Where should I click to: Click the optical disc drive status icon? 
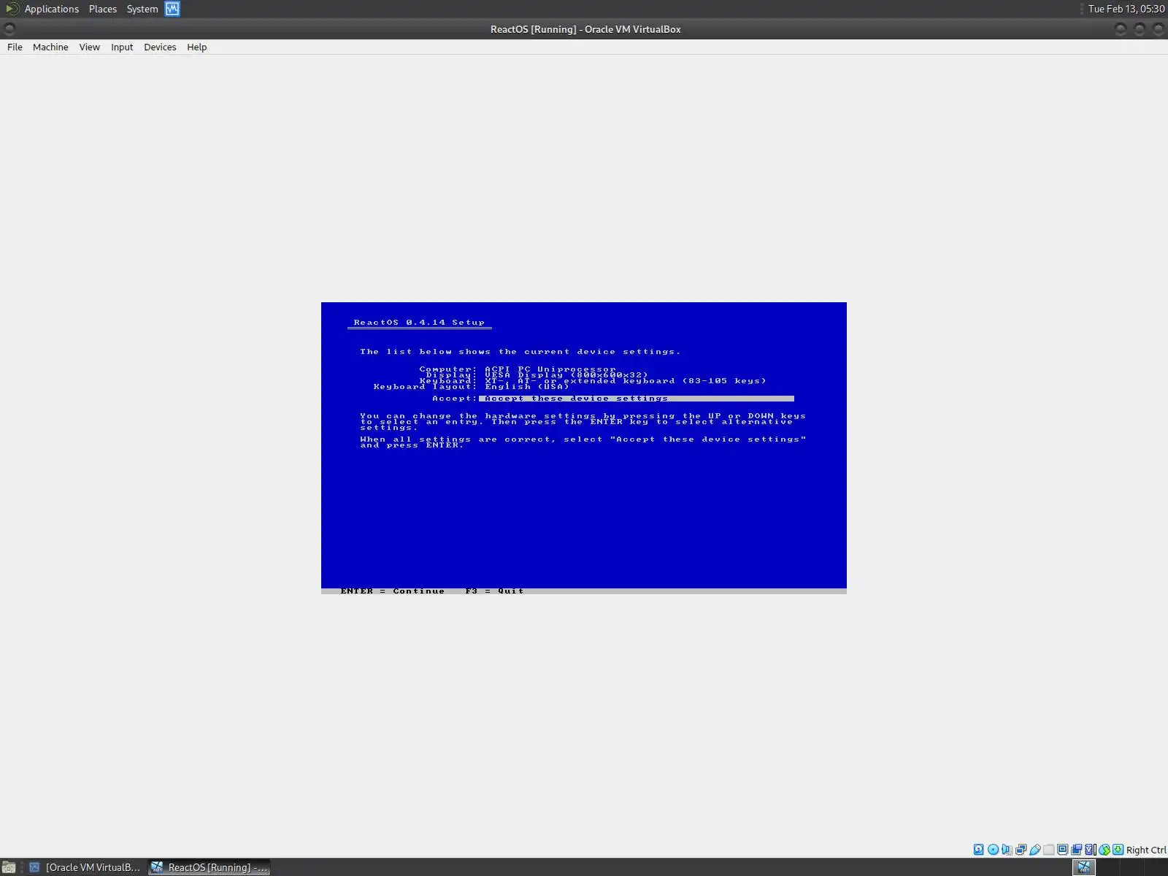click(993, 849)
